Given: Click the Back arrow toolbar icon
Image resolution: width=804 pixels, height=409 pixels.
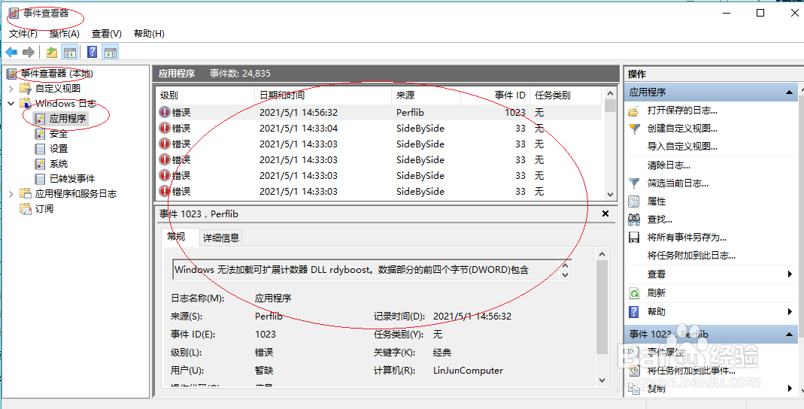Looking at the screenshot, I should 11,52.
